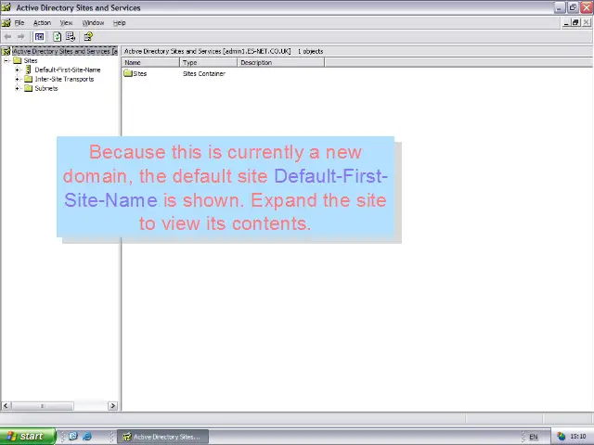Click the Refresh toolbar icon
Screen dimensions: 594x445
pyautogui.click(x=58, y=37)
